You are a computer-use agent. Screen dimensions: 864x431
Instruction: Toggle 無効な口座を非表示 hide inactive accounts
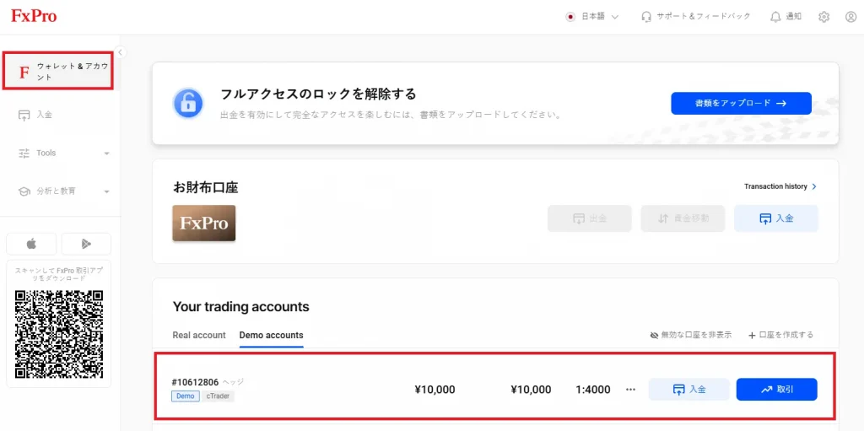coord(691,335)
